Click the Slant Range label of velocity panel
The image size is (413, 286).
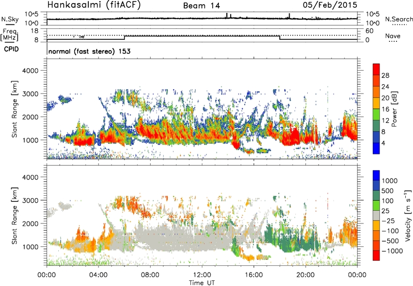point(14,216)
